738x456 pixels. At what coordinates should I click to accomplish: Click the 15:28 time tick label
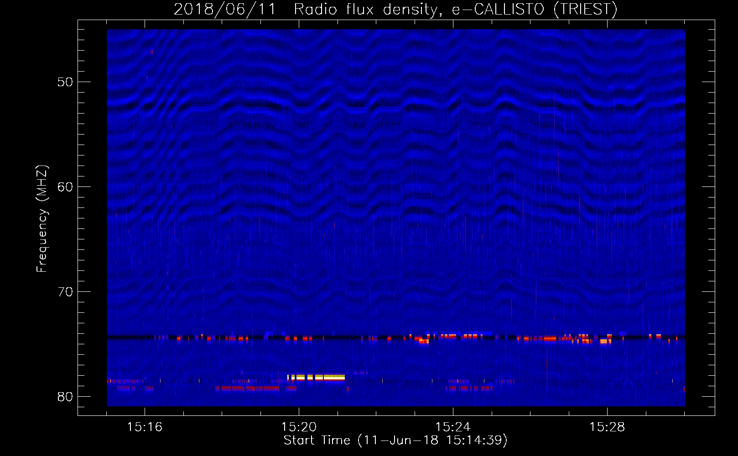tap(607, 427)
